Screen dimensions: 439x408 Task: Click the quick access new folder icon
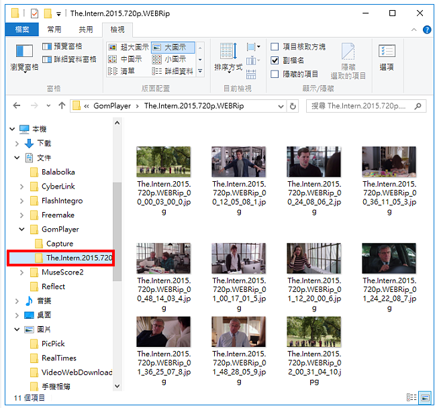pyautogui.click(x=48, y=13)
